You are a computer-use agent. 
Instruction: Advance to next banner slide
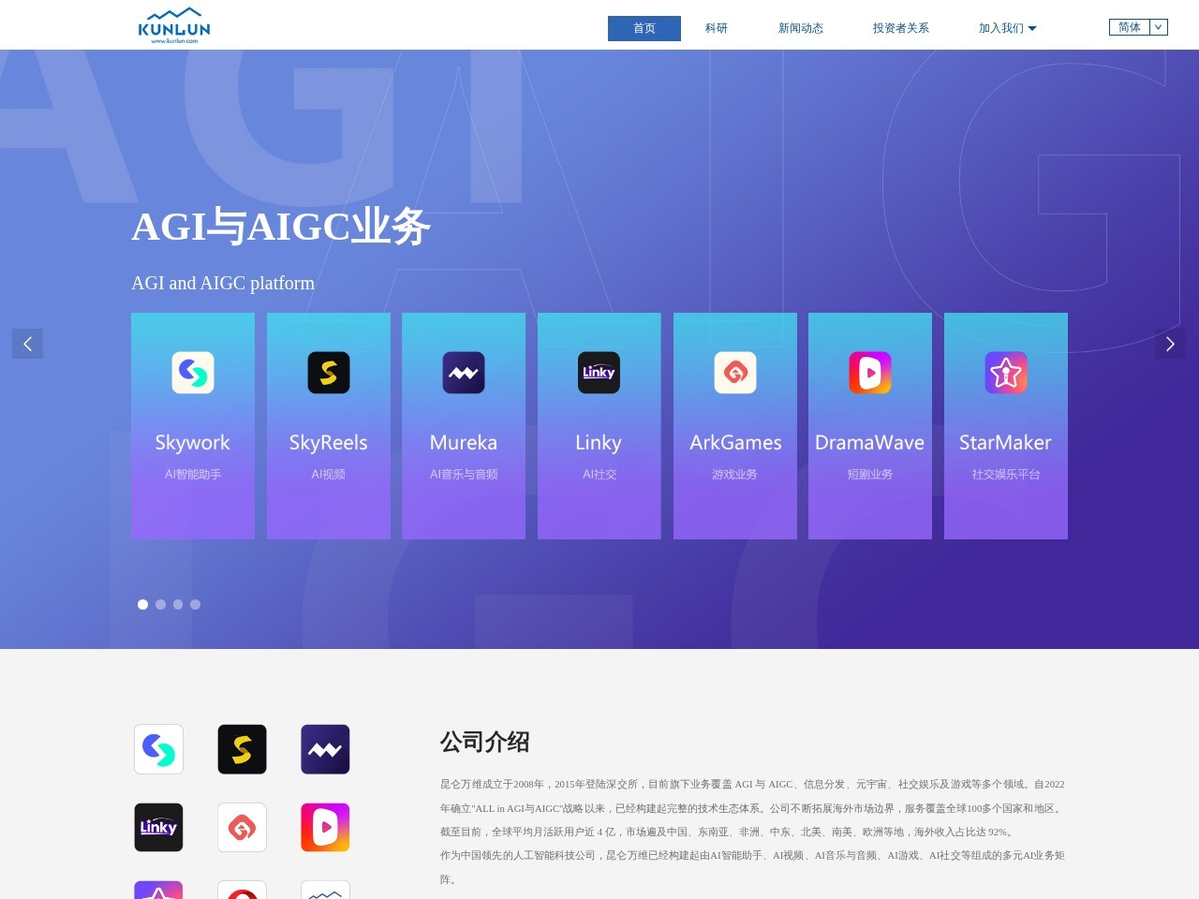pyautogui.click(x=1170, y=344)
